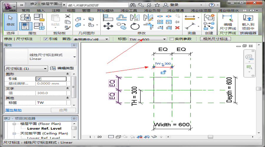Click Load into Project (载入到项目中)

click(248, 21)
